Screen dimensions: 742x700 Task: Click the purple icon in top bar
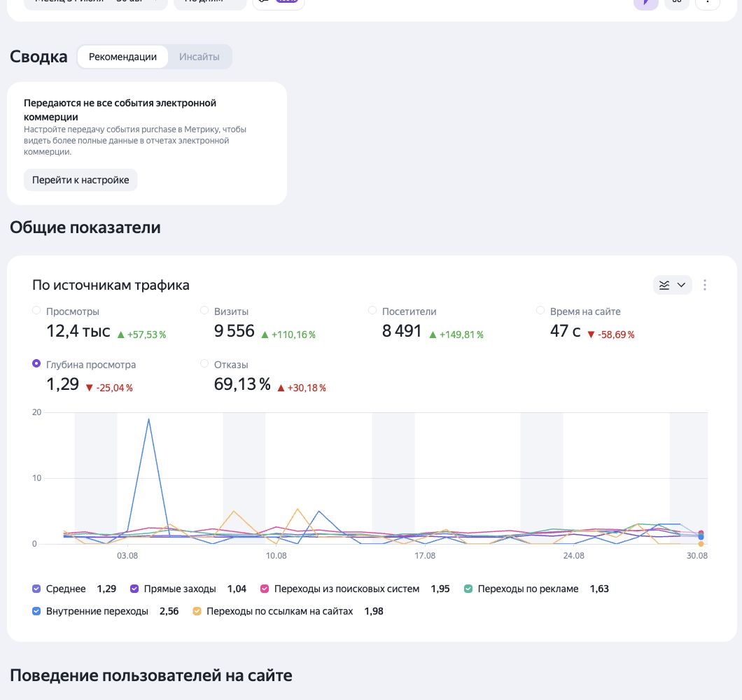pyautogui.click(x=646, y=3)
